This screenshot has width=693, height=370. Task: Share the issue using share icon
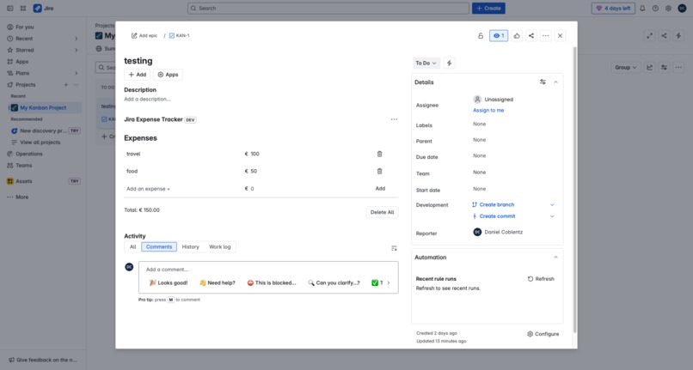click(531, 36)
